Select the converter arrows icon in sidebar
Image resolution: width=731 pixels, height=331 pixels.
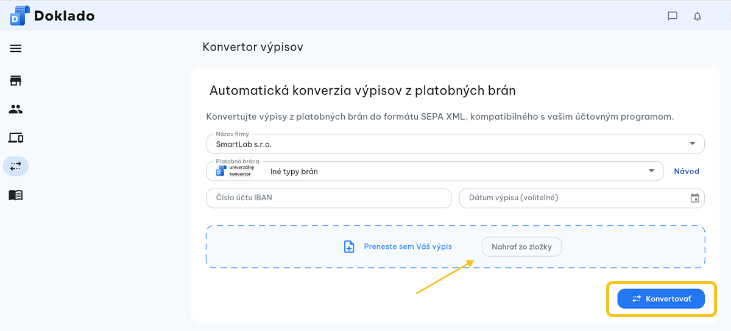(x=16, y=165)
